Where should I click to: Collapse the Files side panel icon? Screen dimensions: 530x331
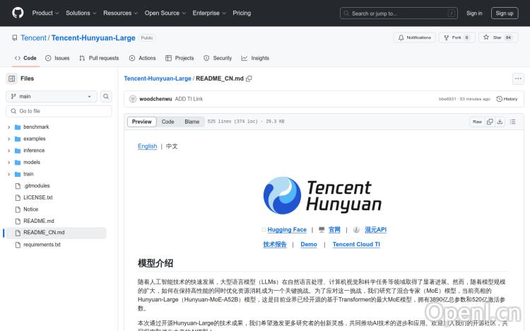pyautogui.click(x=12, y=79)
